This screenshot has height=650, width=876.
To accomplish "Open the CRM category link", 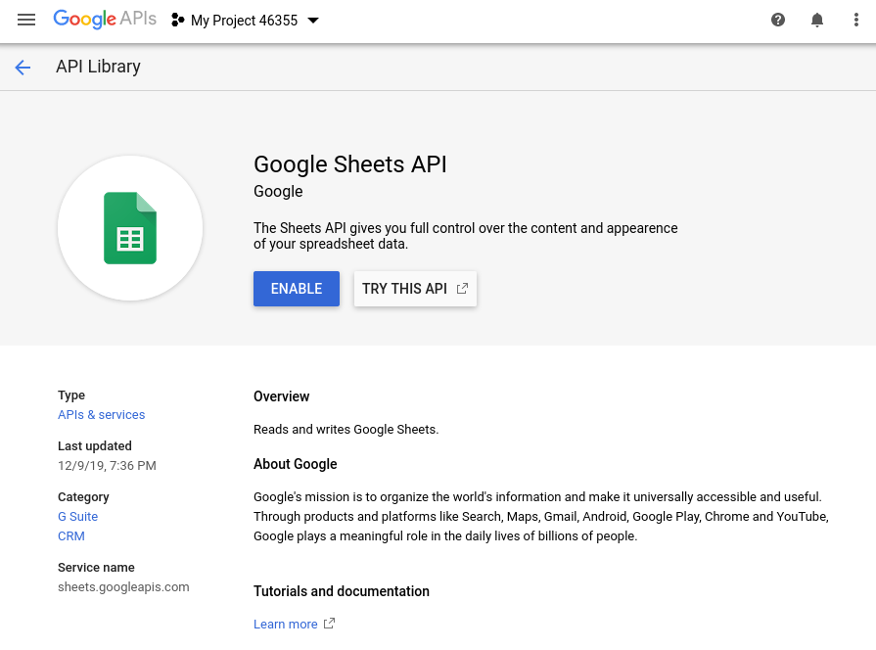I will 70,536.
